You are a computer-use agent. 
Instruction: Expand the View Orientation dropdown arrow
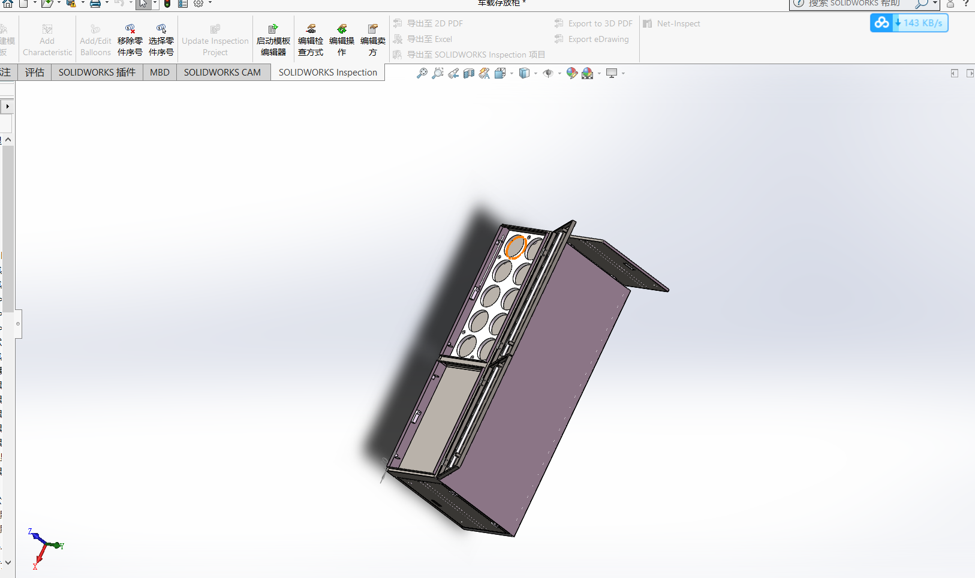[x=511, y=74]
